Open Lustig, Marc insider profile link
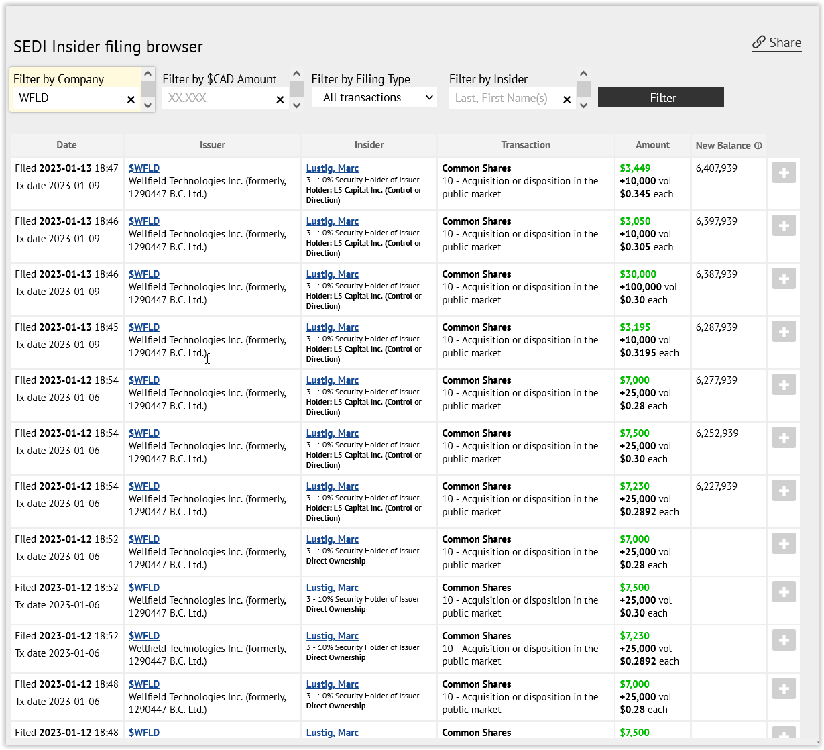This screenshot has width=824, height=750. [x=332, y=168]
